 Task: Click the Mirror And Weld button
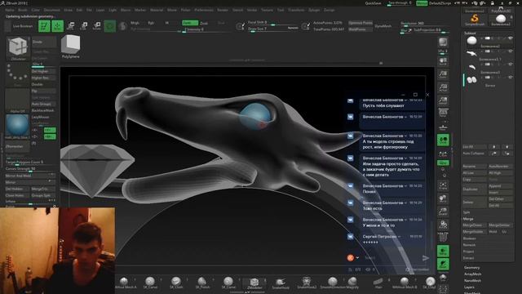coord(30,176)
